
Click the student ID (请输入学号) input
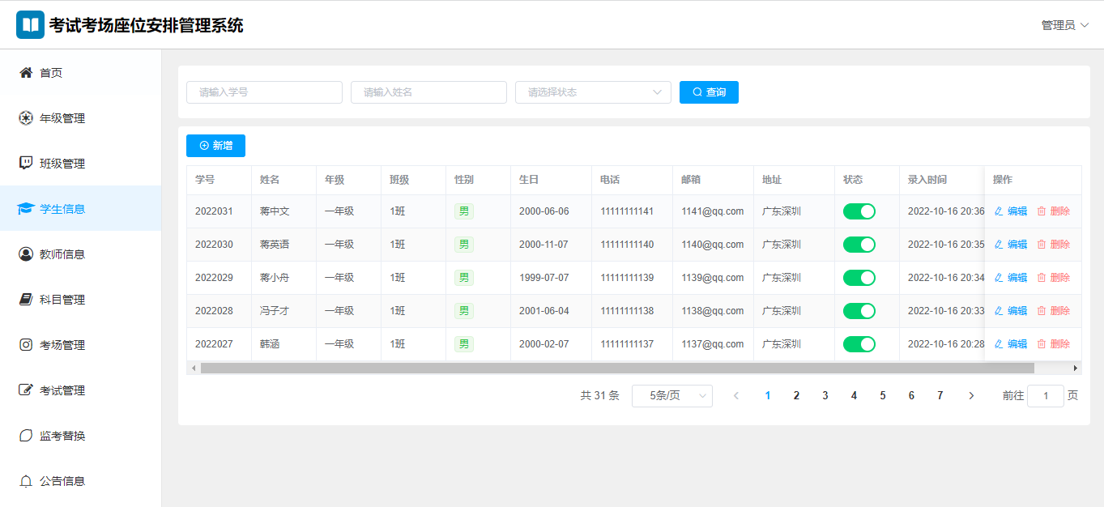[x=264, y=92]
